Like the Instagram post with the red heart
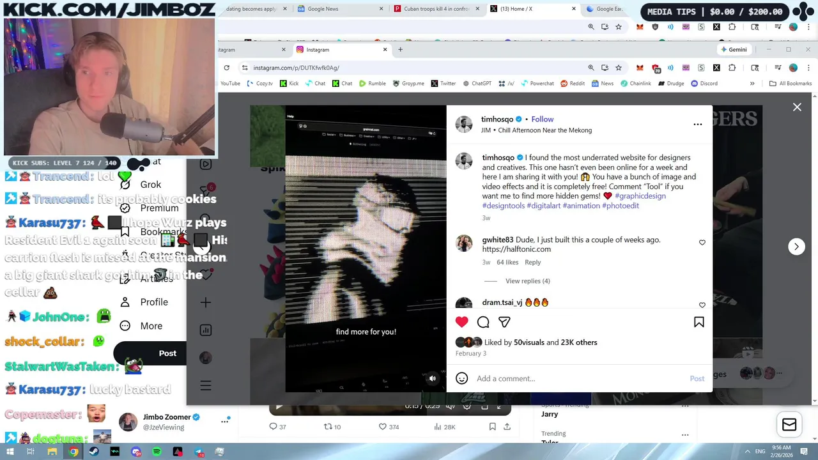 coord(461,322)
